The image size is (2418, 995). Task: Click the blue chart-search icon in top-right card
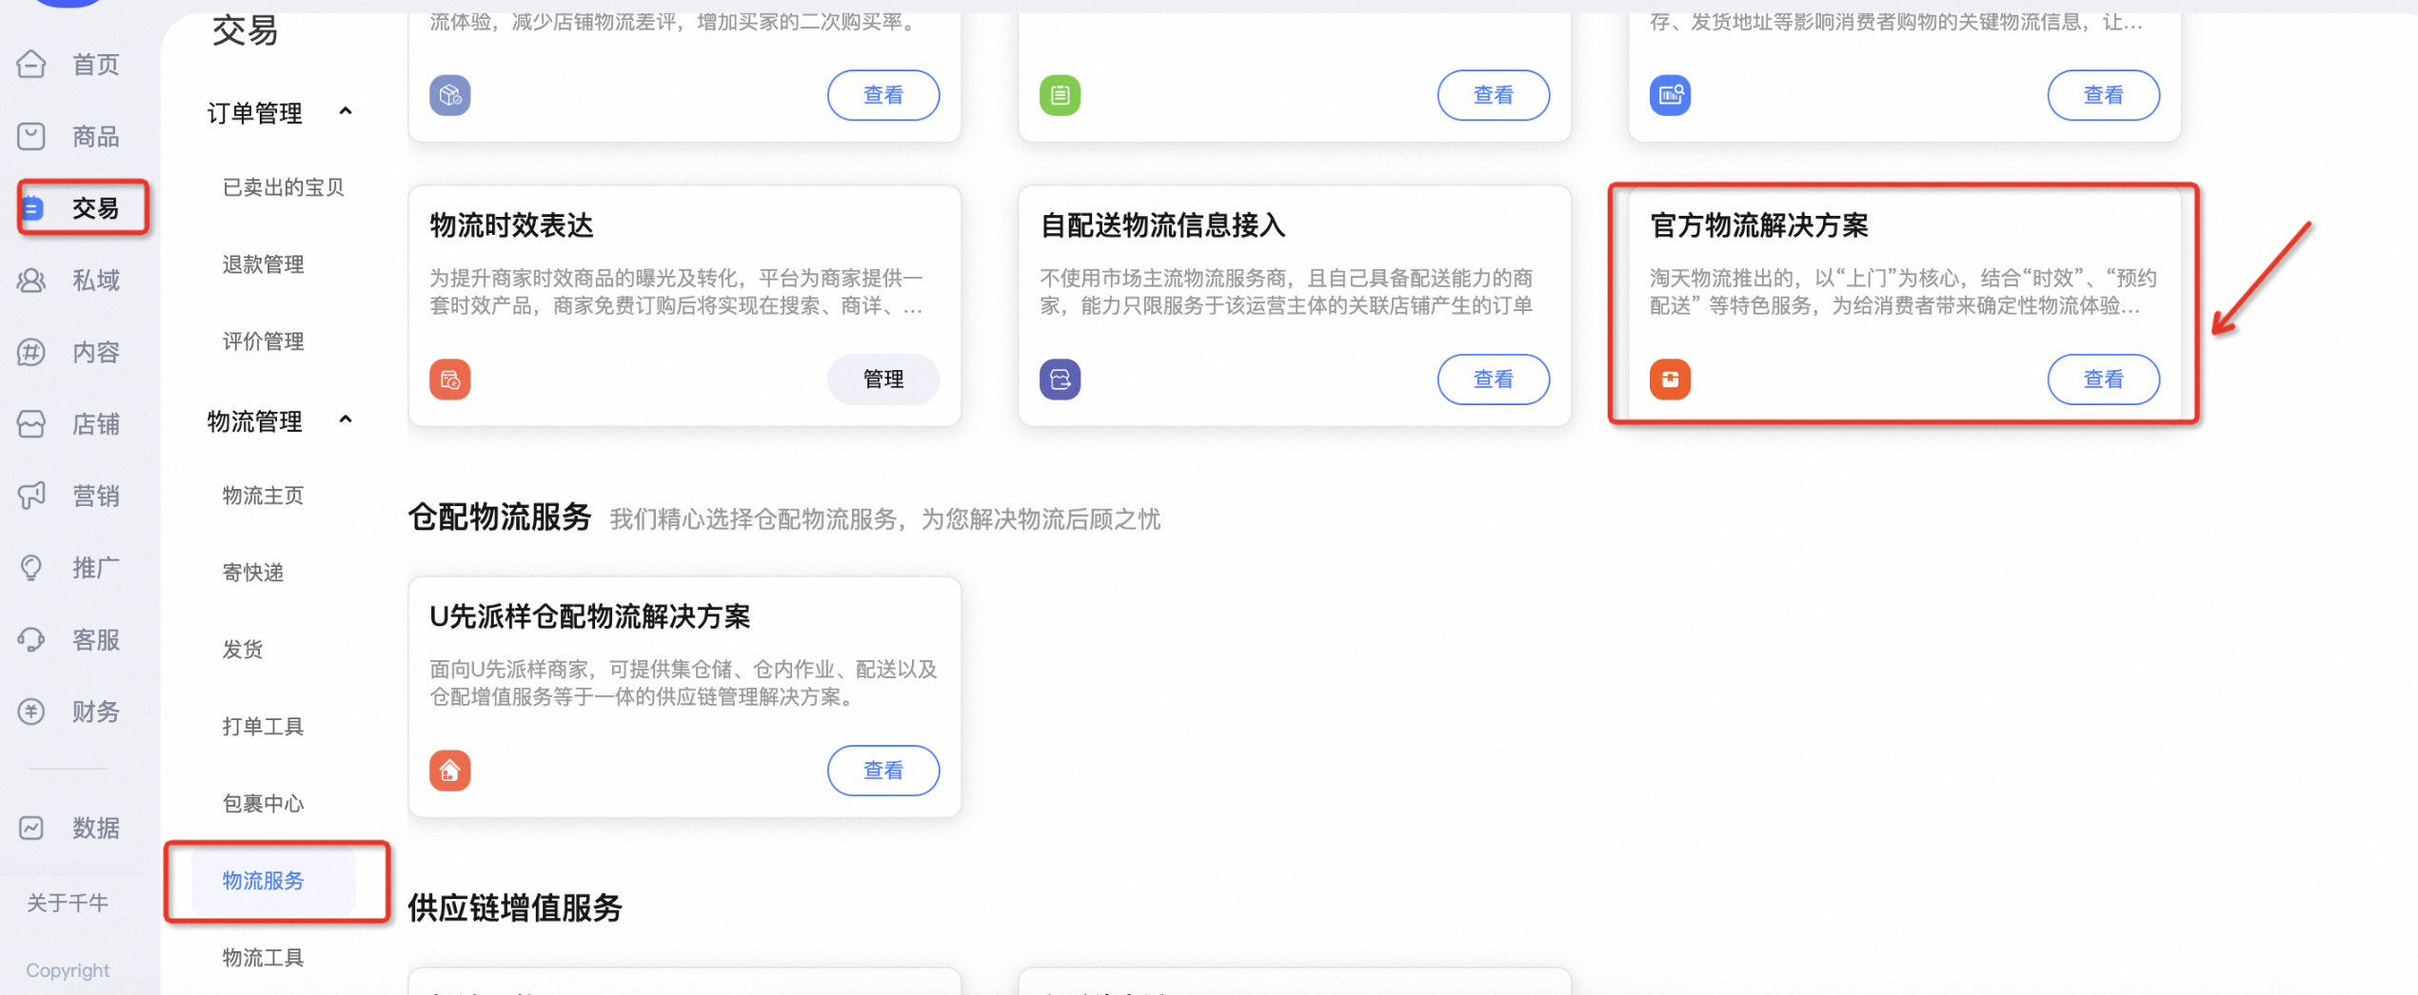1670,95
